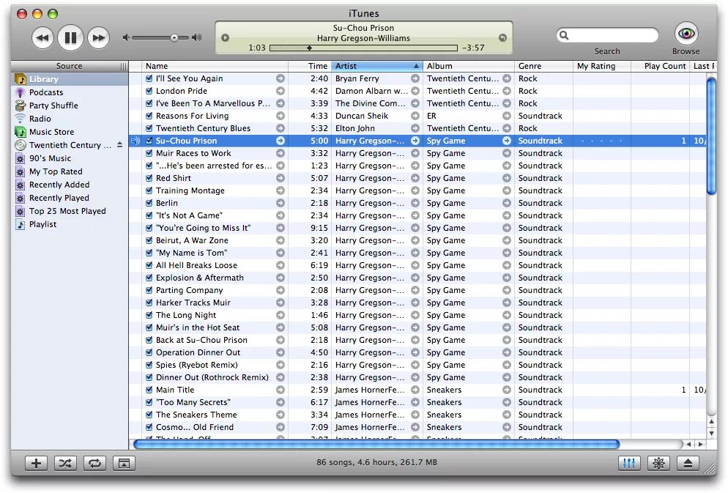Image resolution: width=728 pixels, height=493 pixels.
Task: Click the album arrow beside ER
Action: 507,116
